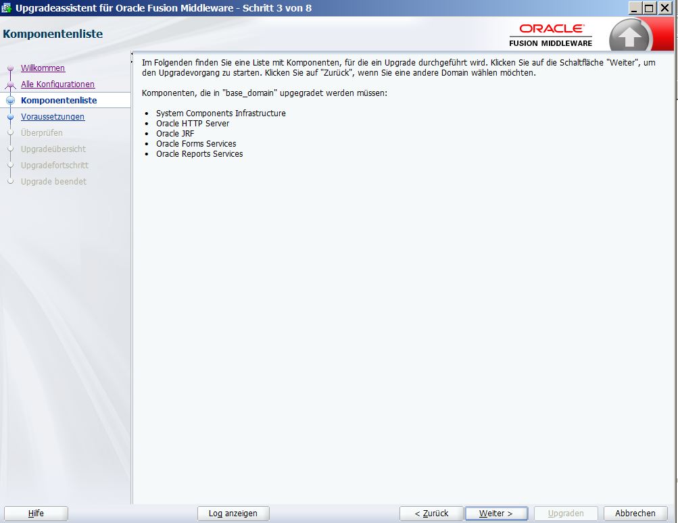Minimize the upgrade assistant window
Image resolution: width=678 pixels, height=523 pixels.
pyautogui.click(x=634, y=8)
